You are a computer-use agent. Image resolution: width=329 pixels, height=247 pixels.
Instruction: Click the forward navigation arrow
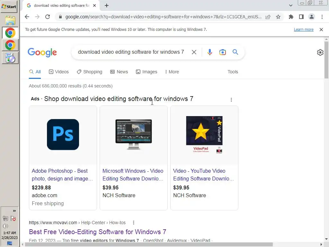[37, 17]
